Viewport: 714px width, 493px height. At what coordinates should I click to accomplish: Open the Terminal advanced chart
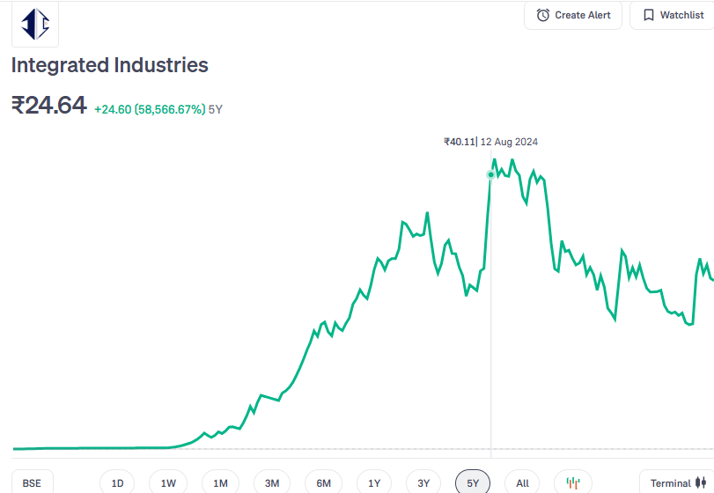[x=677, y=482]
